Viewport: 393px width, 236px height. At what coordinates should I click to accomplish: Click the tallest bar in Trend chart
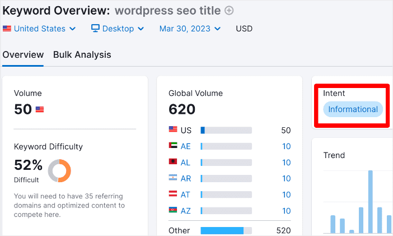[x=371, y=202]
